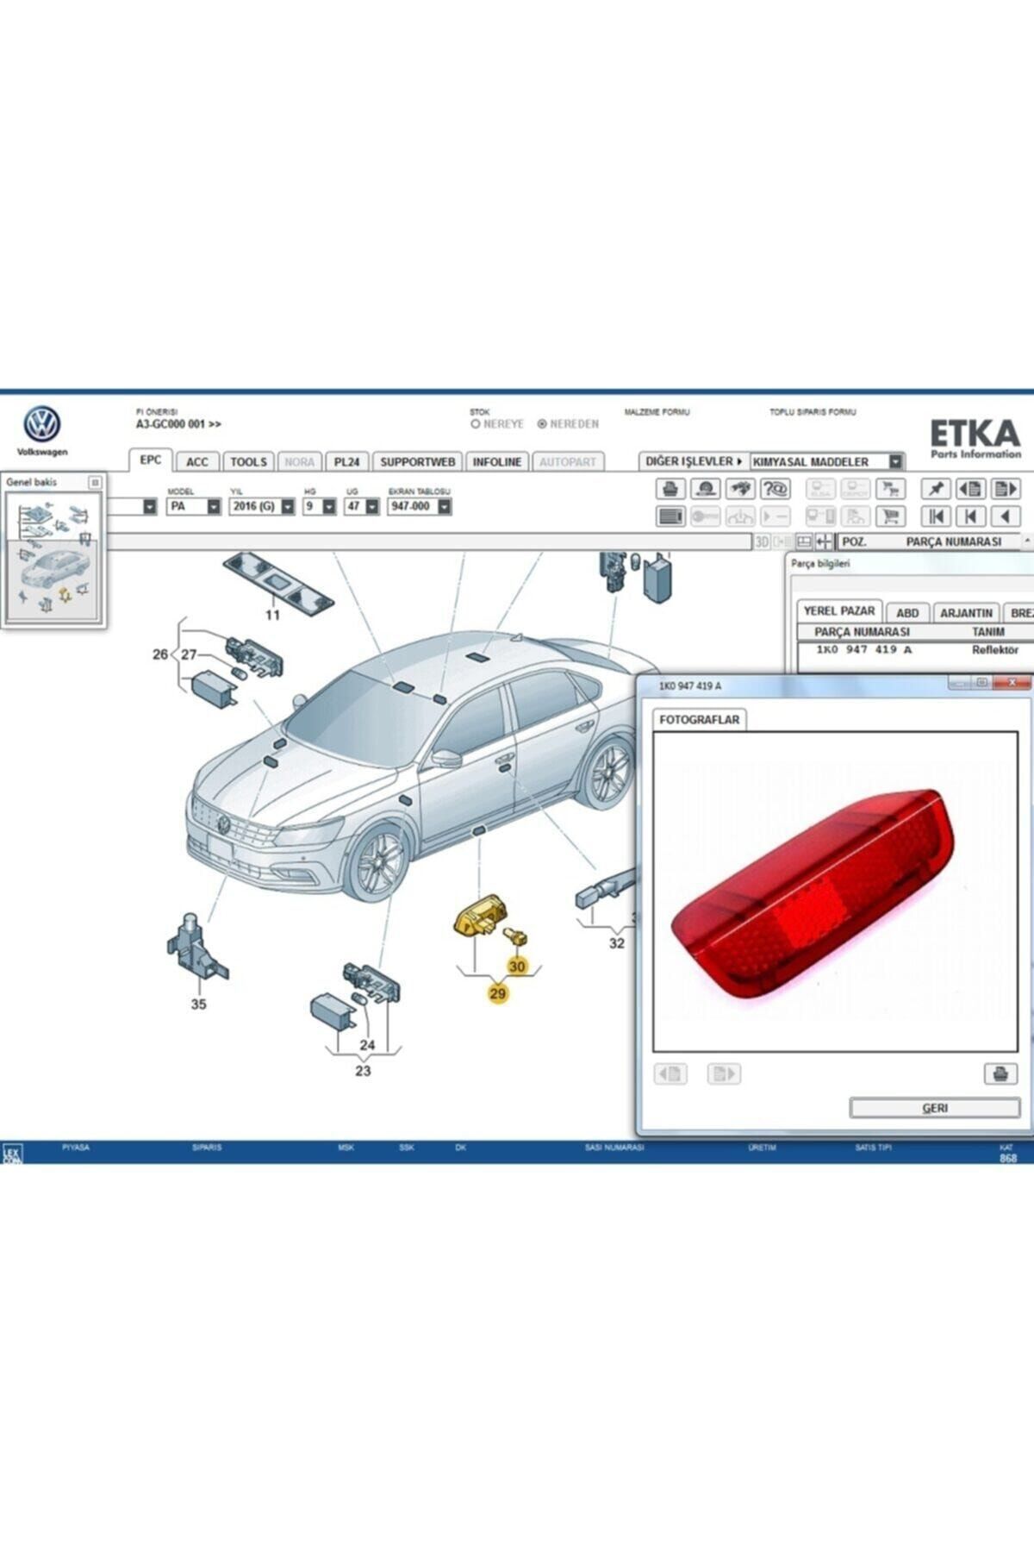Screen dimensions: 1034x1552
Task: Click the binoculars search icon
Action: click(x=740, y=489)
